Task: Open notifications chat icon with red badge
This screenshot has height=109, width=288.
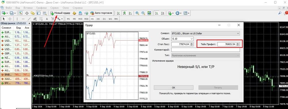Action: coord(286,13)
